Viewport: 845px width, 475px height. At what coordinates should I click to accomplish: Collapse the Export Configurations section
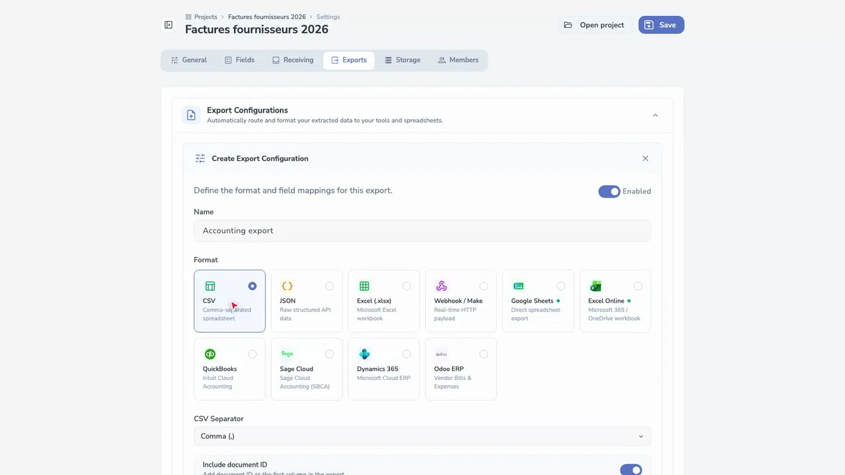point(655,116)
